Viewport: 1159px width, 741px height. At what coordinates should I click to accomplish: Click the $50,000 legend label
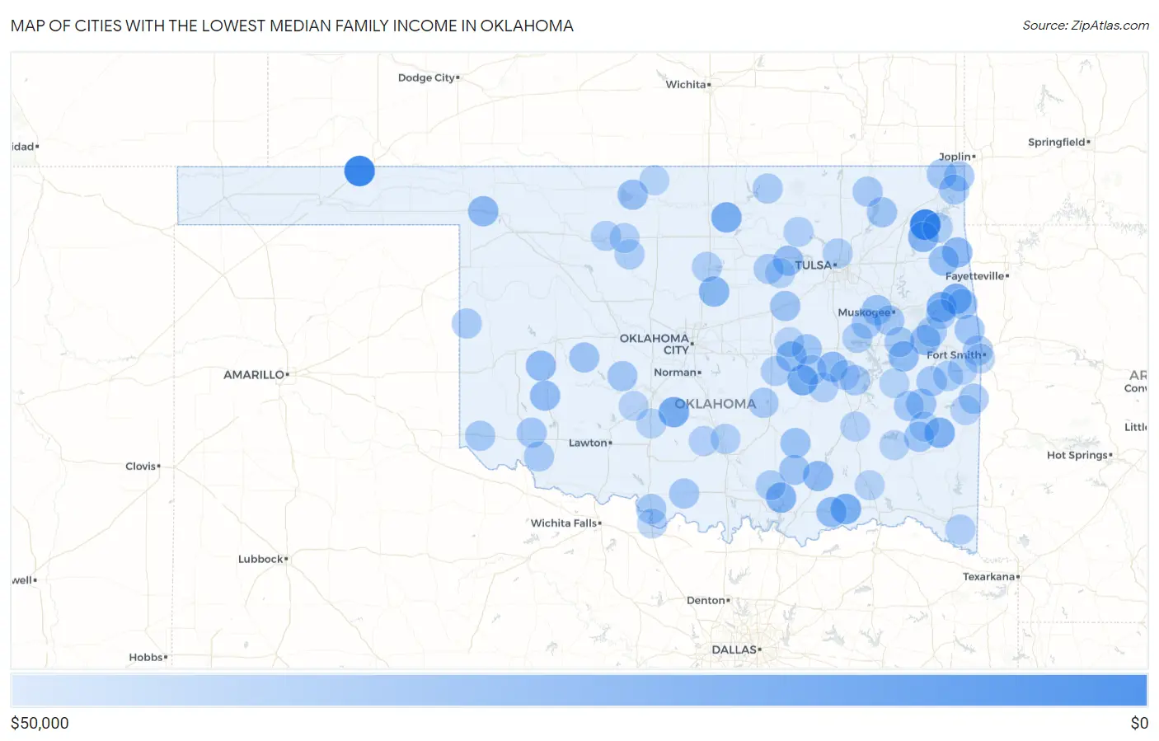click(x=40, y=723)
